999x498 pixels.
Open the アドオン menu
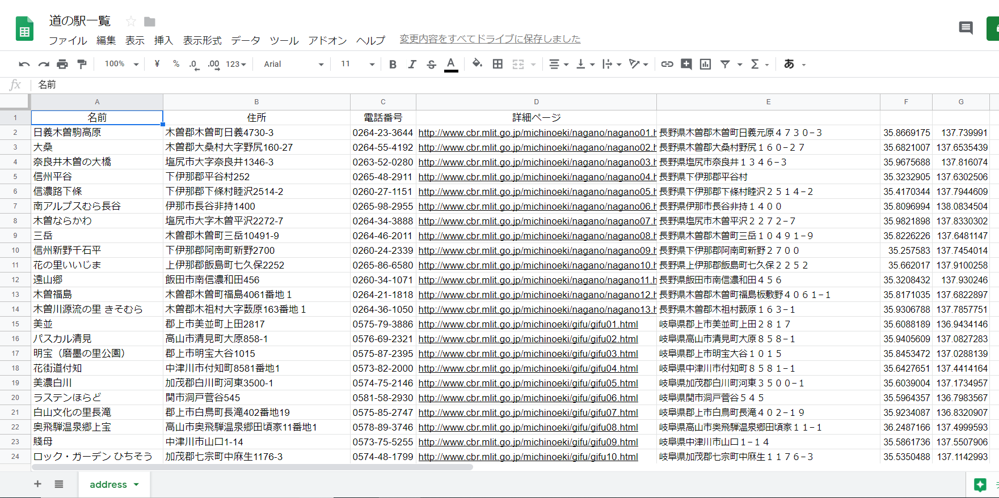pyautogui.click(x=327, y=40)
